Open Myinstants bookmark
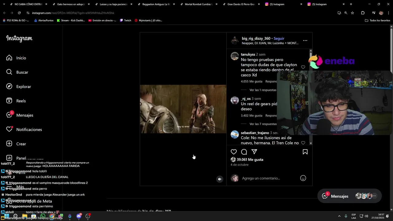Image resolution: width=393 pixels, height=221 pixels. point(148,20)
